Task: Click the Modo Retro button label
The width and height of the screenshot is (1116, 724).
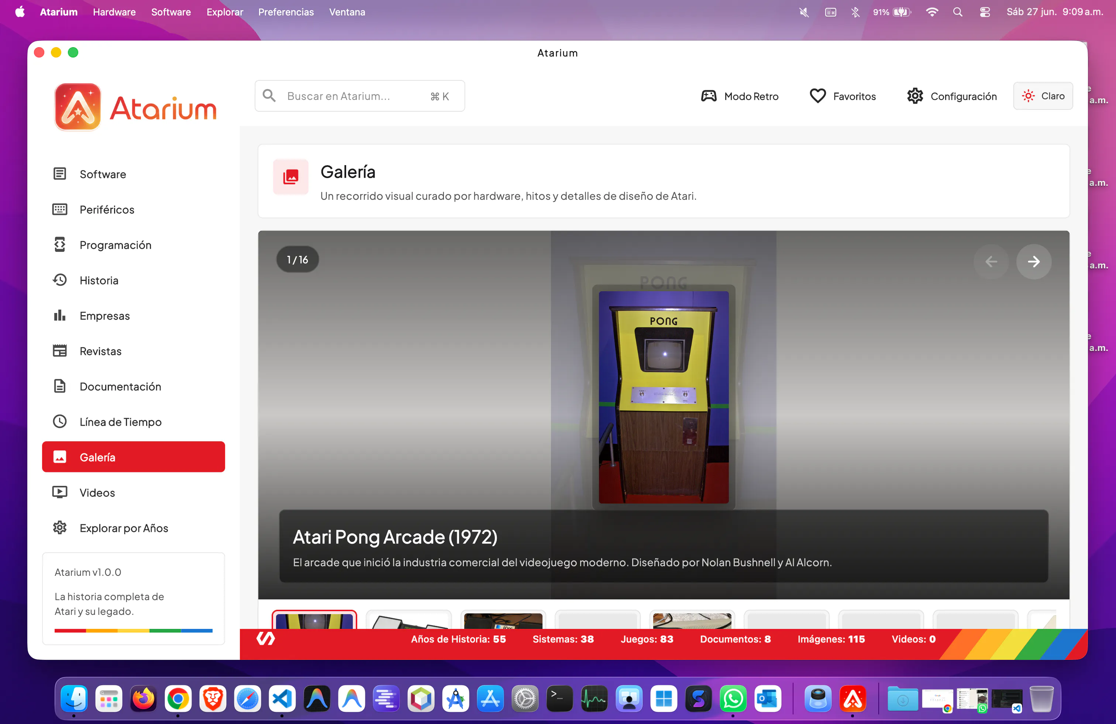Action: pos(751,96)
